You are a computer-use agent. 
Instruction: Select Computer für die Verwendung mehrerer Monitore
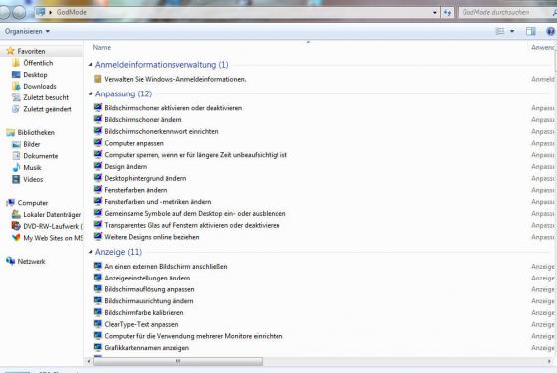[x=194, y=336]
